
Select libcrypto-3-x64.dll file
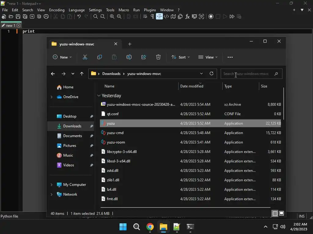(x=190, y=152)
